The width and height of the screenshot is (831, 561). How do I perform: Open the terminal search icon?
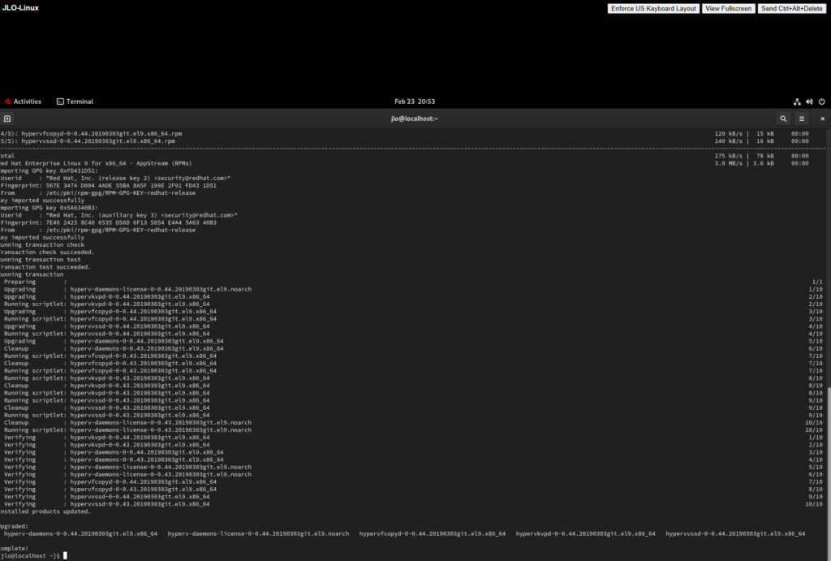click(x=783, y=119)
